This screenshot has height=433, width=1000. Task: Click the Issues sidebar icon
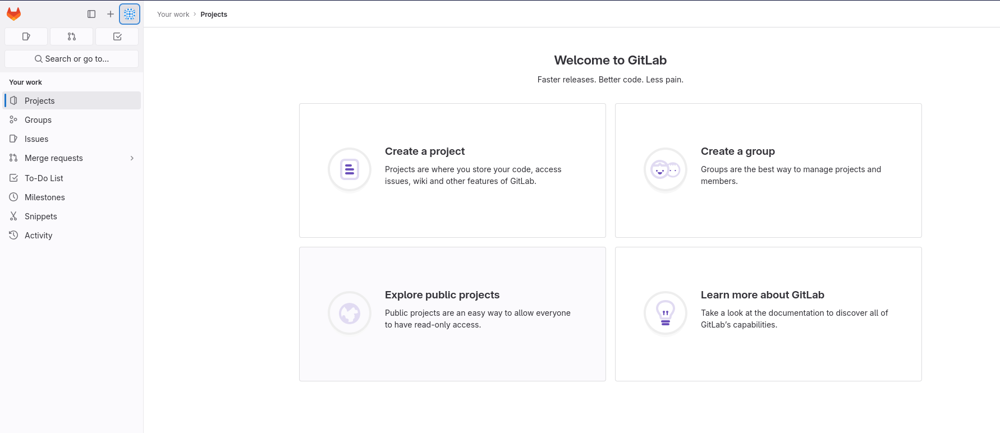[x=13, y=139]
